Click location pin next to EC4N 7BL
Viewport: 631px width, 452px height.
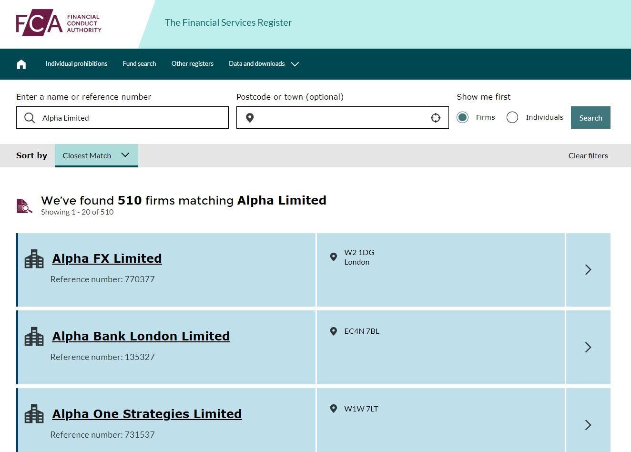334,331
